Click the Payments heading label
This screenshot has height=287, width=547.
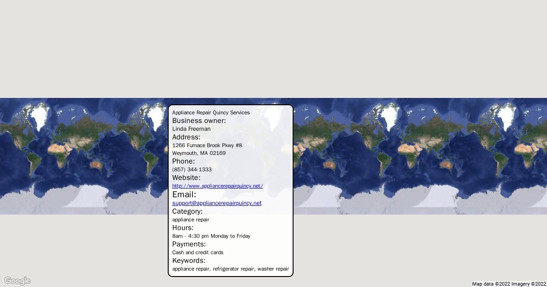(x=189, y=244)
